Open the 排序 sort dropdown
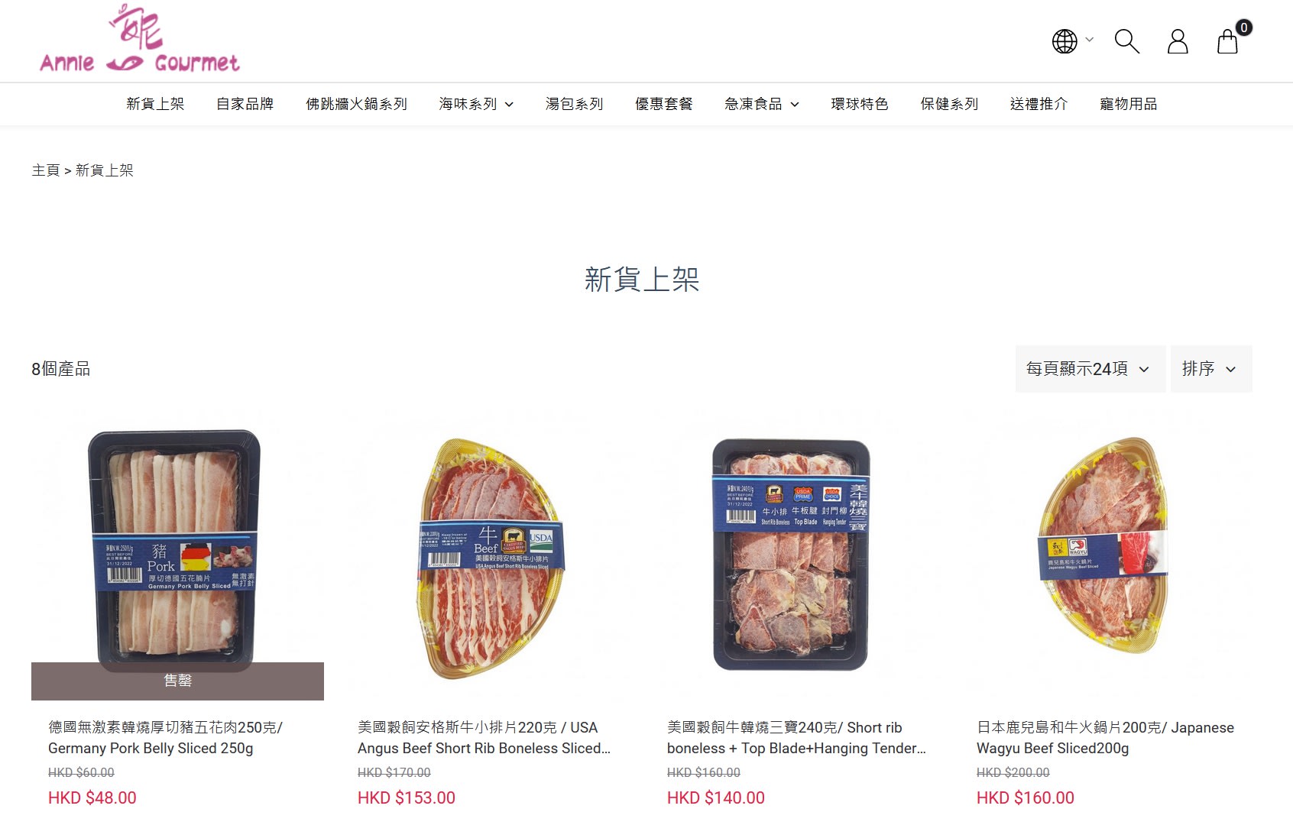Screen dimensions: 1293x838 click(x=1211, y=369)
